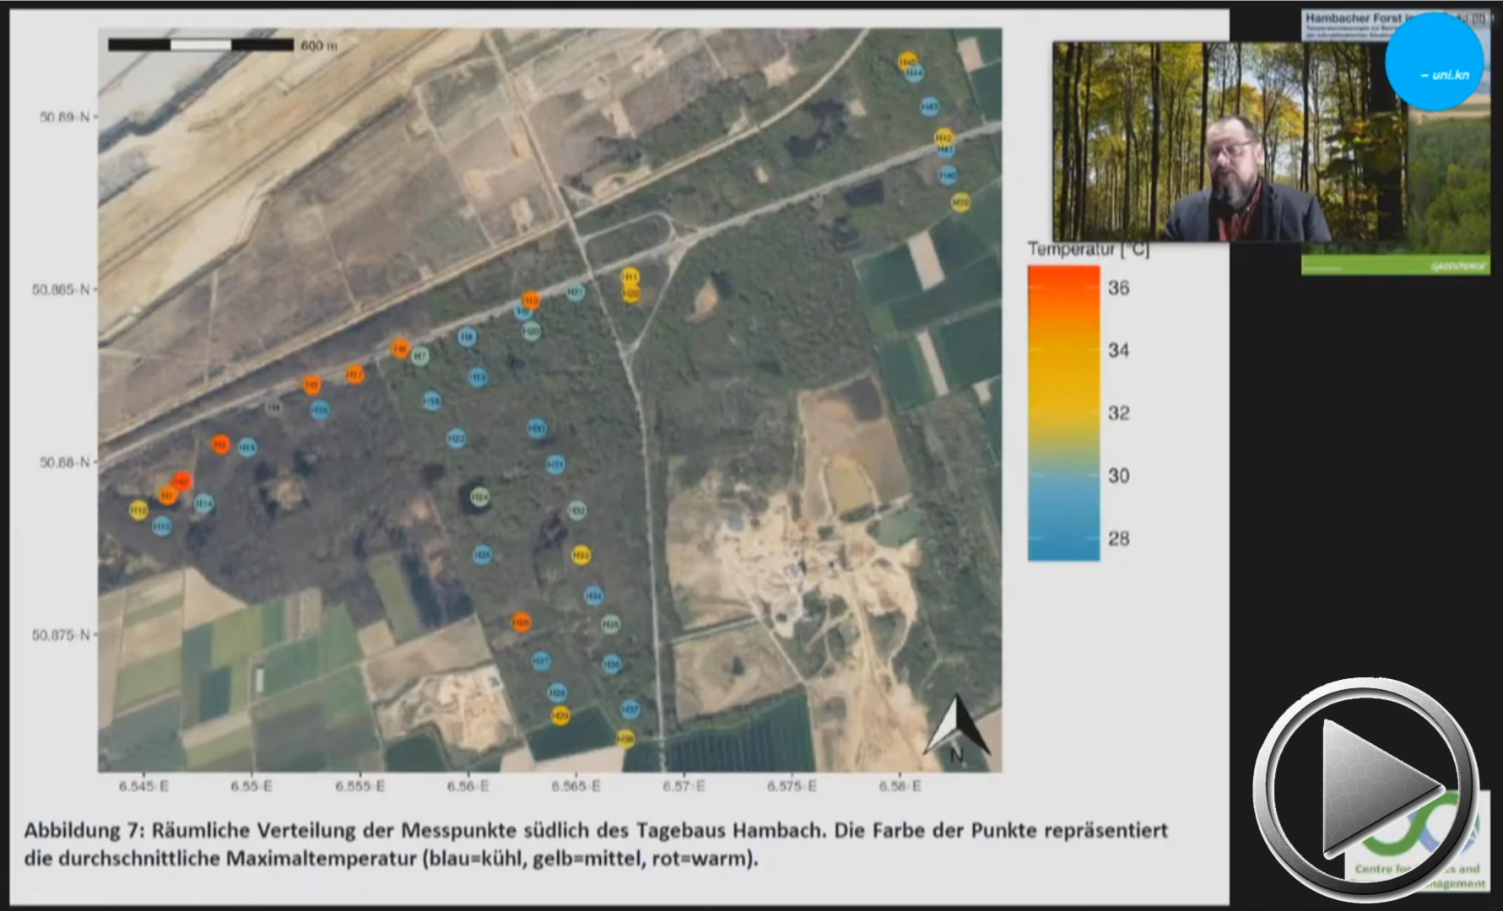The width and height of the screenshot is (1503, 911).
Task: Click blue measurement point H44
Action: [x=914, y=74]
